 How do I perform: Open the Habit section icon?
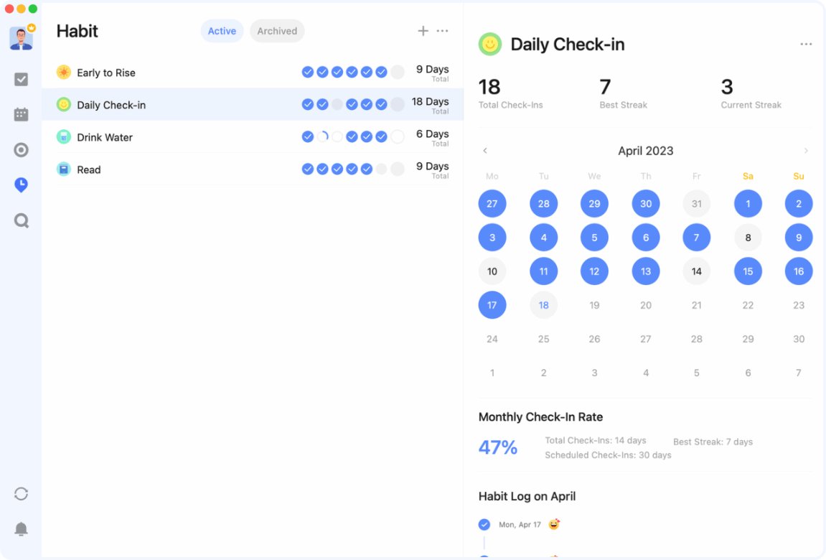point(21,185)
